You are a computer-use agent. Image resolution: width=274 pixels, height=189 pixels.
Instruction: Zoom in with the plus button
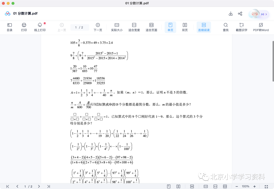[x=254, y=186]
